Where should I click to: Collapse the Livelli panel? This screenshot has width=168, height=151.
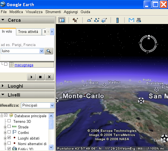3,95
